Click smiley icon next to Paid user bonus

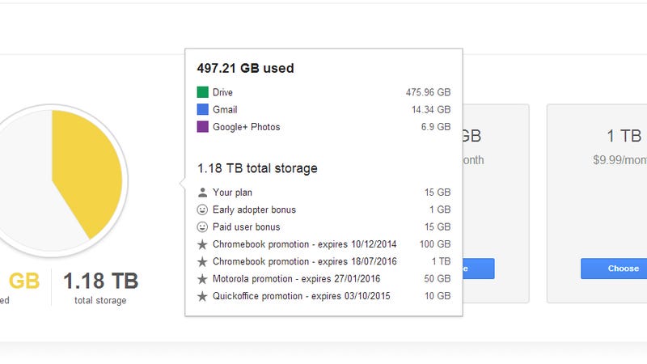[202, 227]
